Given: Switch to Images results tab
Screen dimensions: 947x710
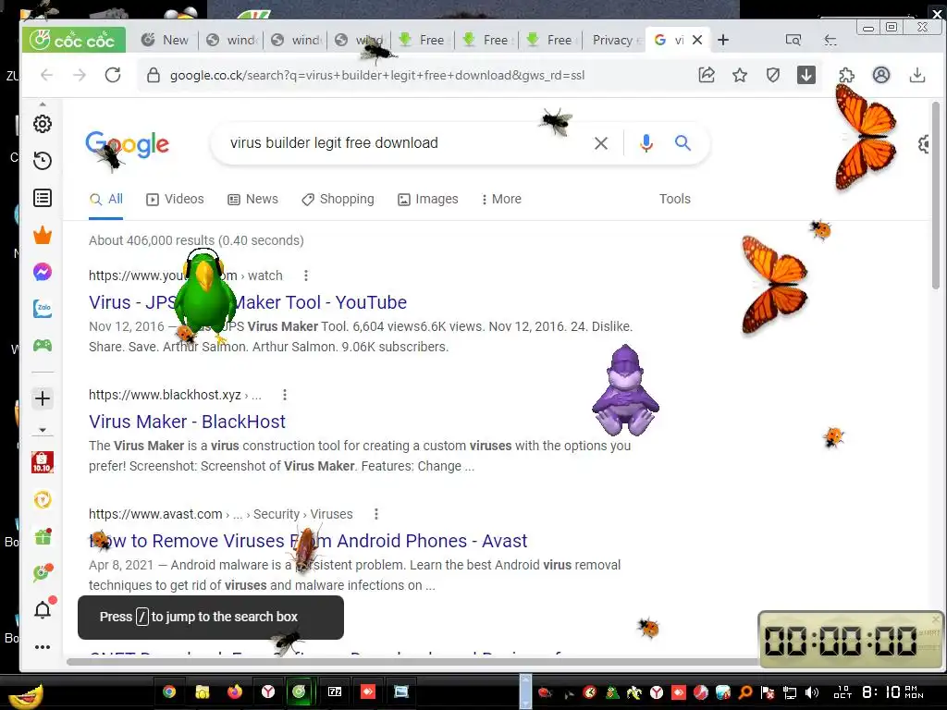Looking at the screenshot, I should coord(427,200).
